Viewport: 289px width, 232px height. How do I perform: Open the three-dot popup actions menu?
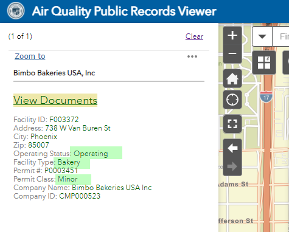tap(192, 56)
